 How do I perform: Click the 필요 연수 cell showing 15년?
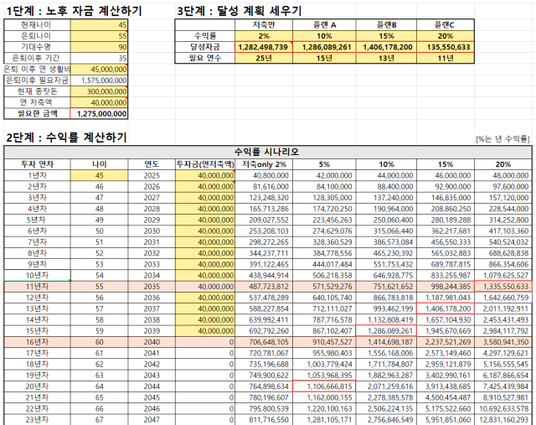pyautogui.click(x=324, y=58)
